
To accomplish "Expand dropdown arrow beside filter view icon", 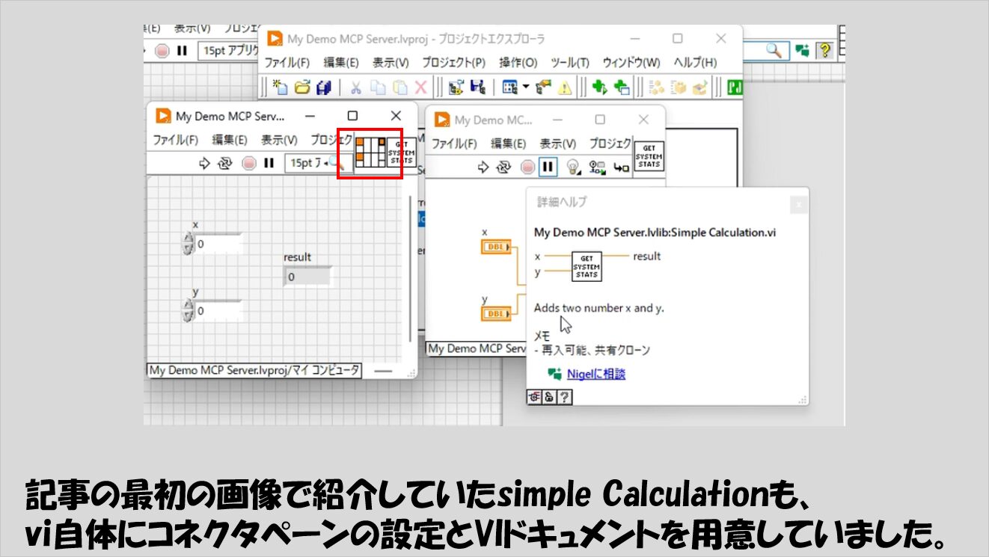I will point(526,87).
